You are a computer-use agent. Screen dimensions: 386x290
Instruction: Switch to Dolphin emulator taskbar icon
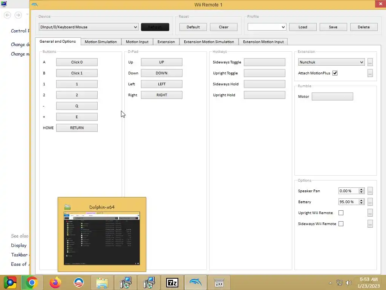[x=196, y=282]
